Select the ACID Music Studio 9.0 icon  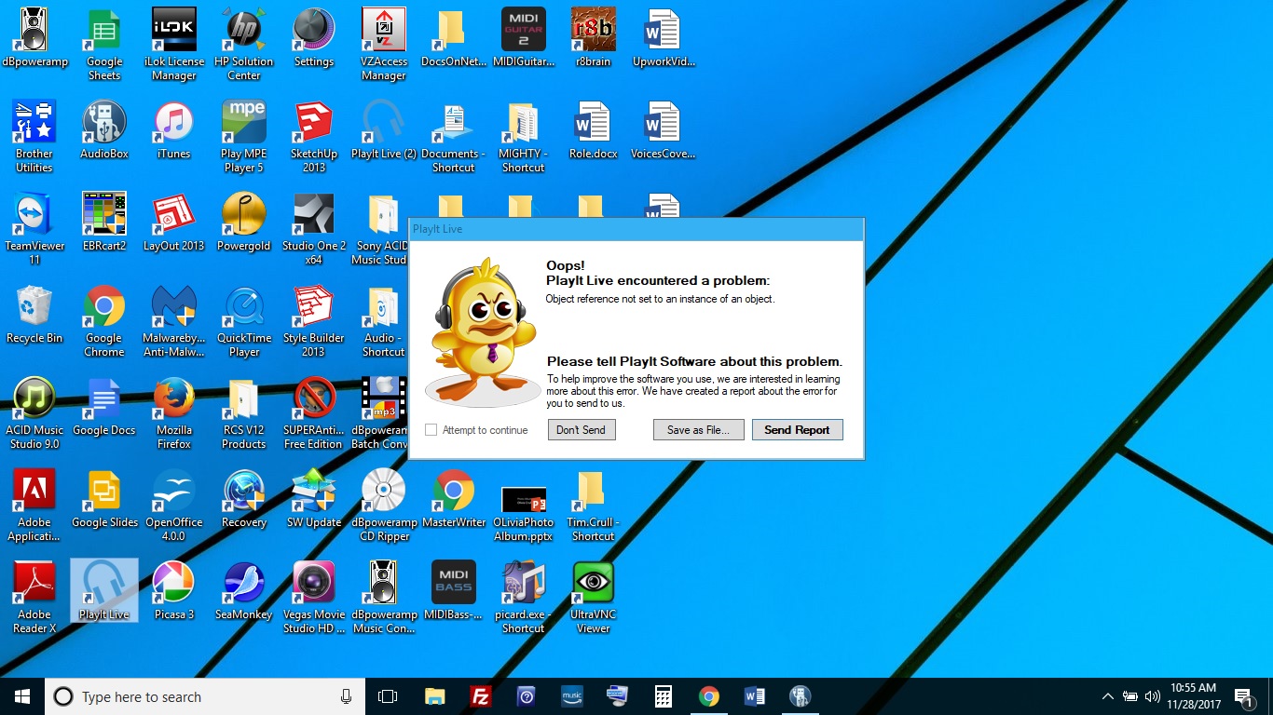pyautogui.click(x=34, y=413)
